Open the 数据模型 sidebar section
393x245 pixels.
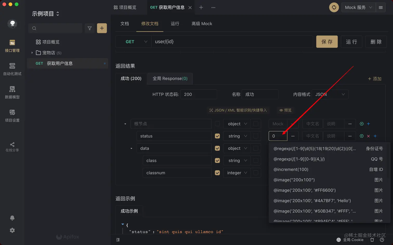pos(12,93)
